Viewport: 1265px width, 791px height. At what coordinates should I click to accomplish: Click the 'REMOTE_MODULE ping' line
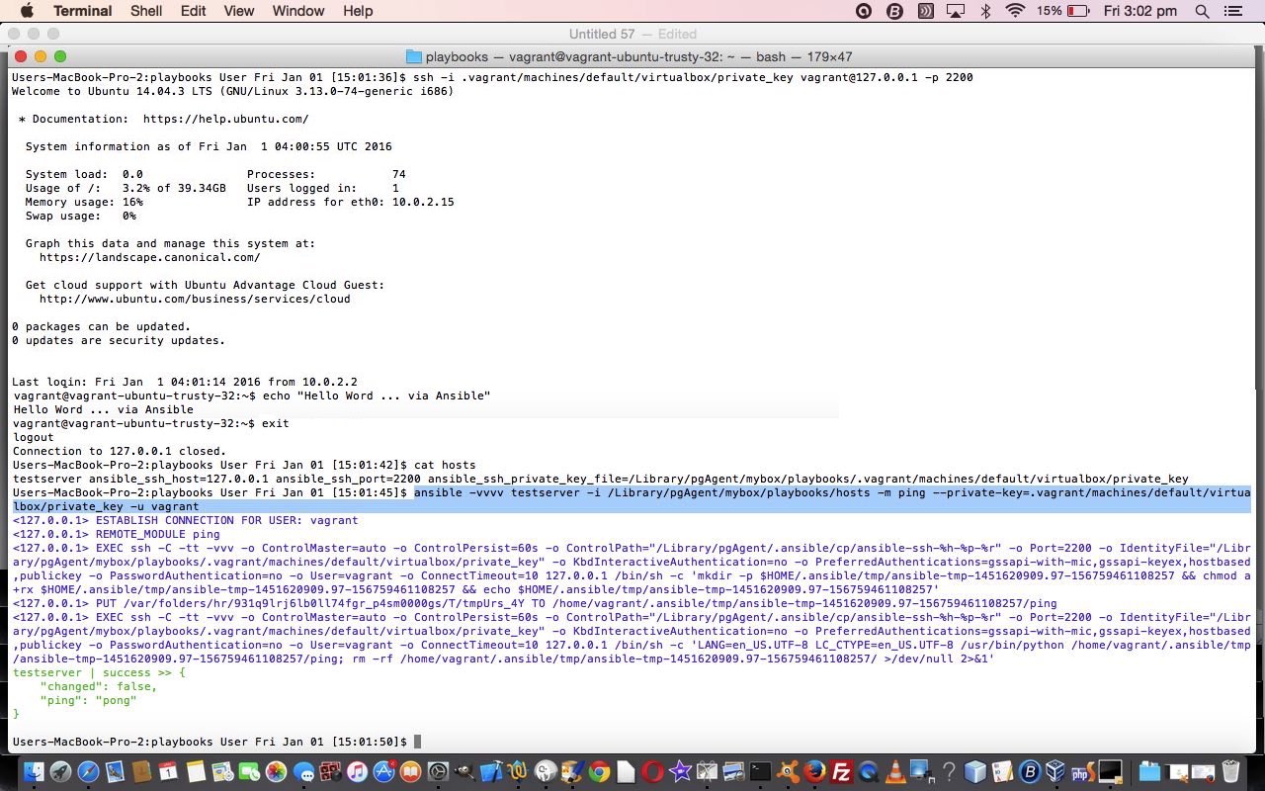116,534
